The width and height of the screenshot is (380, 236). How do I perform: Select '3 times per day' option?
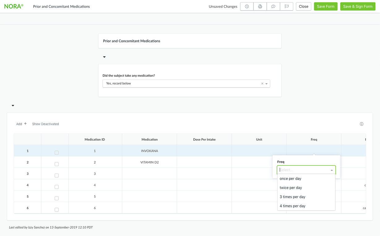292,197
